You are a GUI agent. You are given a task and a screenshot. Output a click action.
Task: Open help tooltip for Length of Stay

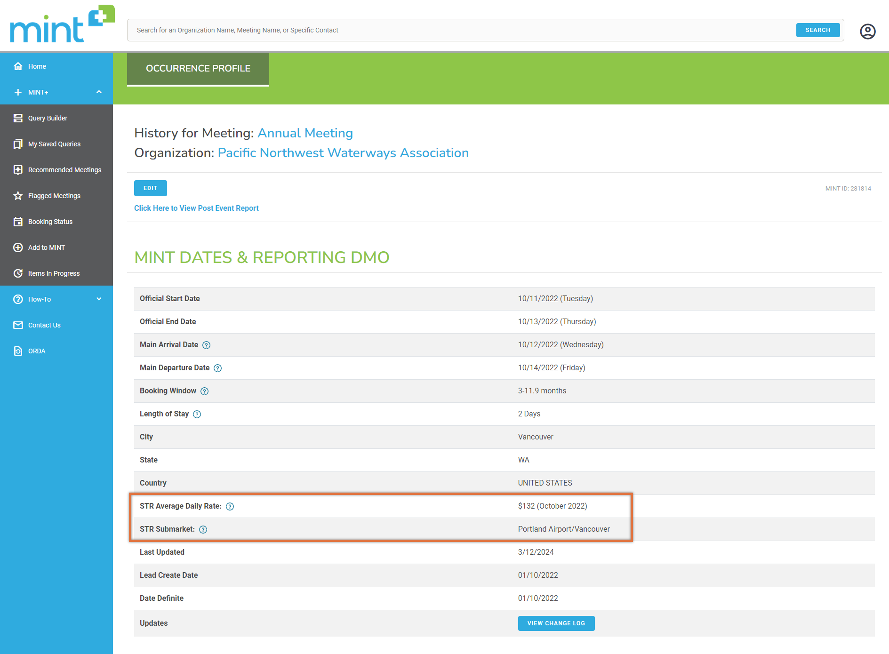click(197, 415)
